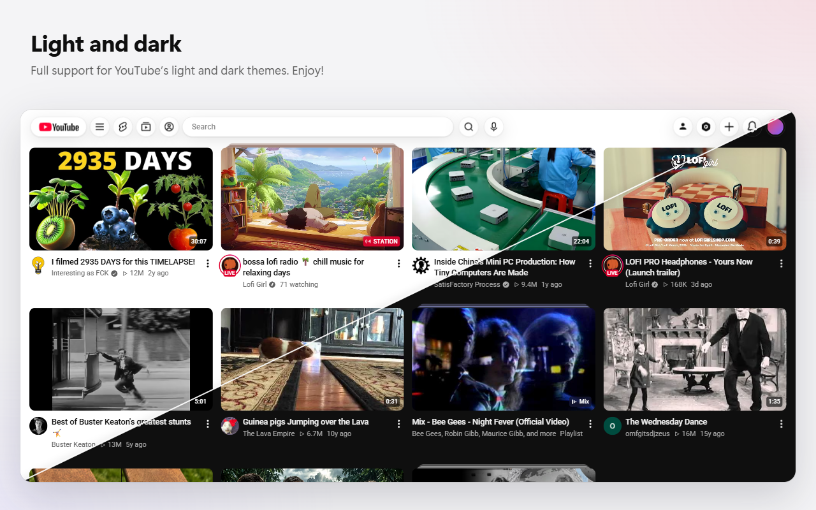This screenshot has width=816, height=510.
Task: Open options for 2935 DAYS timelapse video
Action: coord(207,263)
